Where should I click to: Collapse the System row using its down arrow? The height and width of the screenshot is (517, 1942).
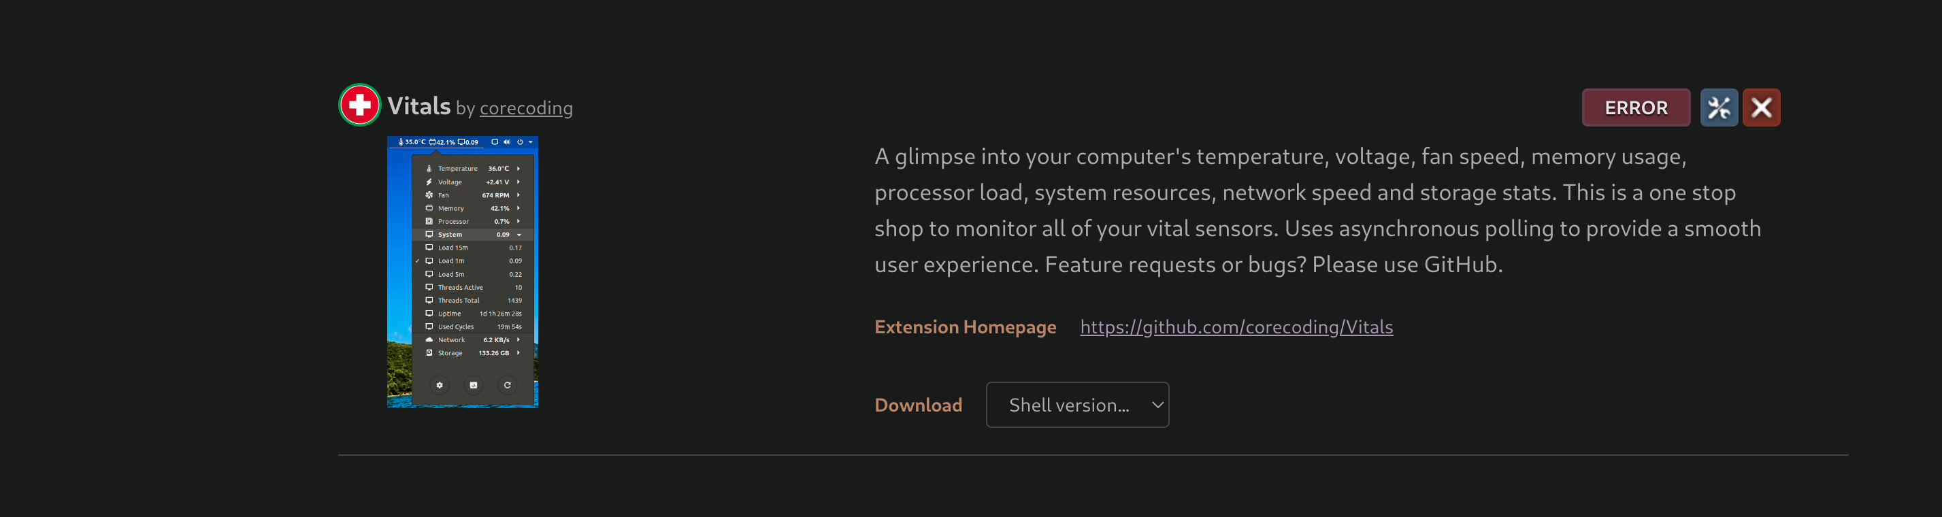point(519,235)
